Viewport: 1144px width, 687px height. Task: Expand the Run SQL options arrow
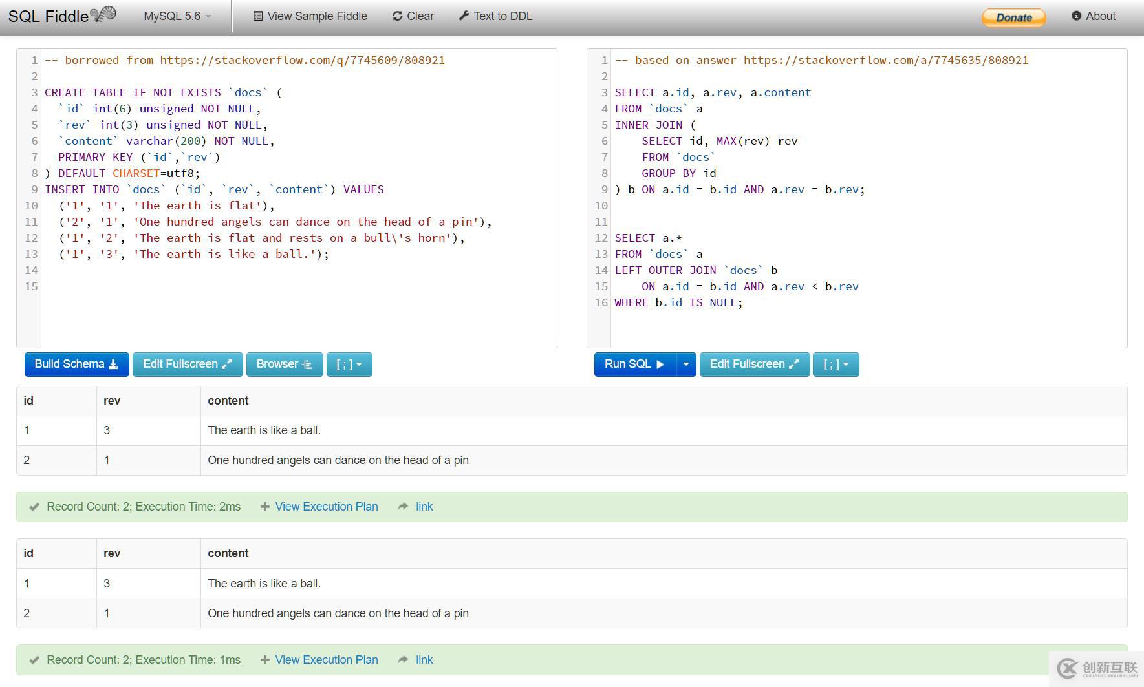click(x=686, y=365)
